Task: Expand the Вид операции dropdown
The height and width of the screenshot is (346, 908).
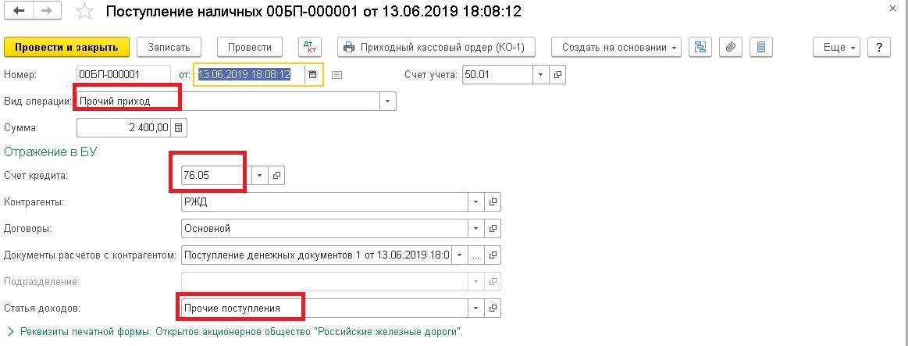Action: coord(387,101)
